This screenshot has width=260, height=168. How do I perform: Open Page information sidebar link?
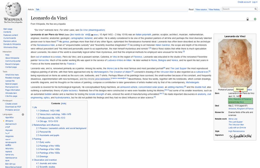(13, 90)
